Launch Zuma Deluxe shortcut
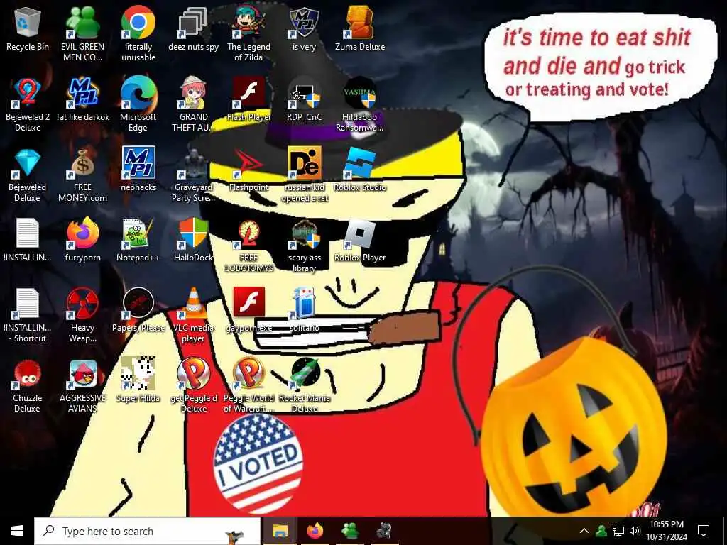 [x=360, y=28]
